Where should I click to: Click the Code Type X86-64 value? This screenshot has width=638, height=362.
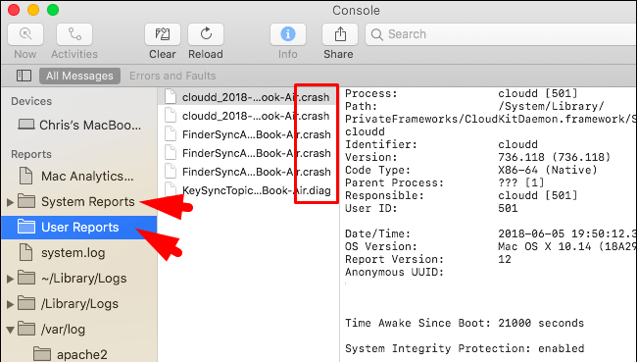coord(547,170)
